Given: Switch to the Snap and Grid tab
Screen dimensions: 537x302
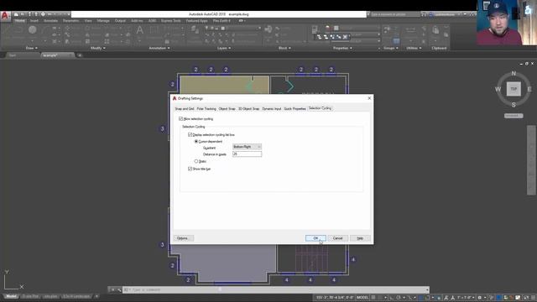Looking at the screenshot, I should tap(185, 109).
